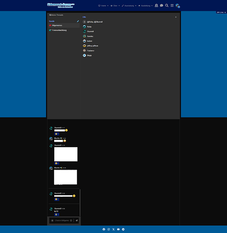
Task: Click the profile avatar in header
Action: pyautogui.click(x=177, y=6)
